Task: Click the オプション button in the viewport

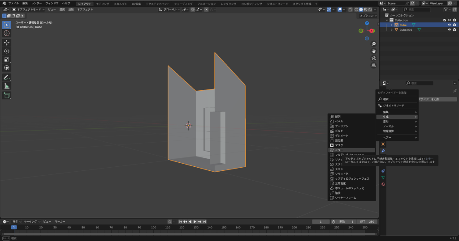Action: pyautogui.click(x=368, y=16)
